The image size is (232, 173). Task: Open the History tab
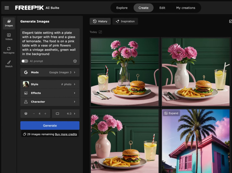100,21
